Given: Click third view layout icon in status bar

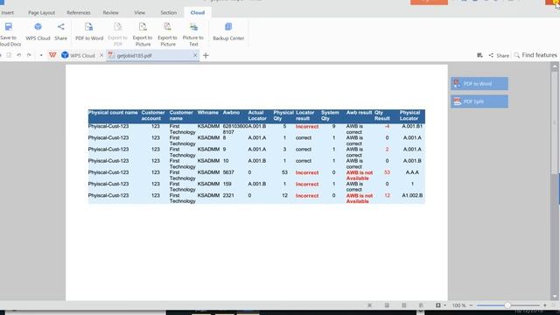Looking at the screenshot, I should pyautogui.click(x=404, y=305).
